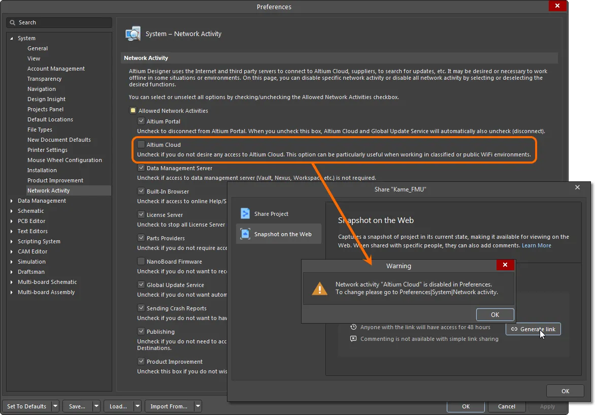Uncheck the Altium Portal checkbox
Screen dimensions: 595x415
(x=141, y=121)
